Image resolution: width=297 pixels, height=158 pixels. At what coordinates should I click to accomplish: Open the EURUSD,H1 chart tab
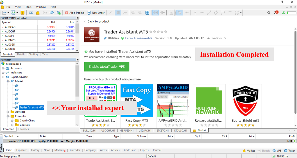pyautogui.click(x=90, y=130)
